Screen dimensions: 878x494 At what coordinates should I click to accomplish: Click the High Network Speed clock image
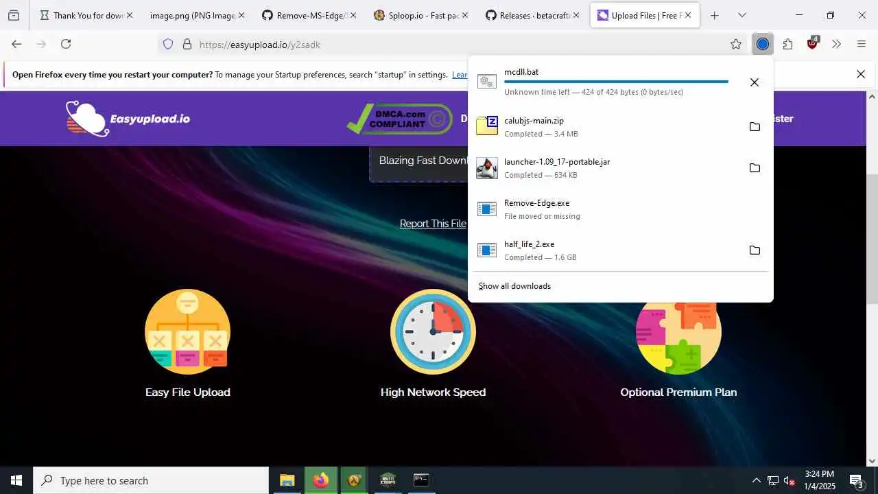click(x=433, y=331)
